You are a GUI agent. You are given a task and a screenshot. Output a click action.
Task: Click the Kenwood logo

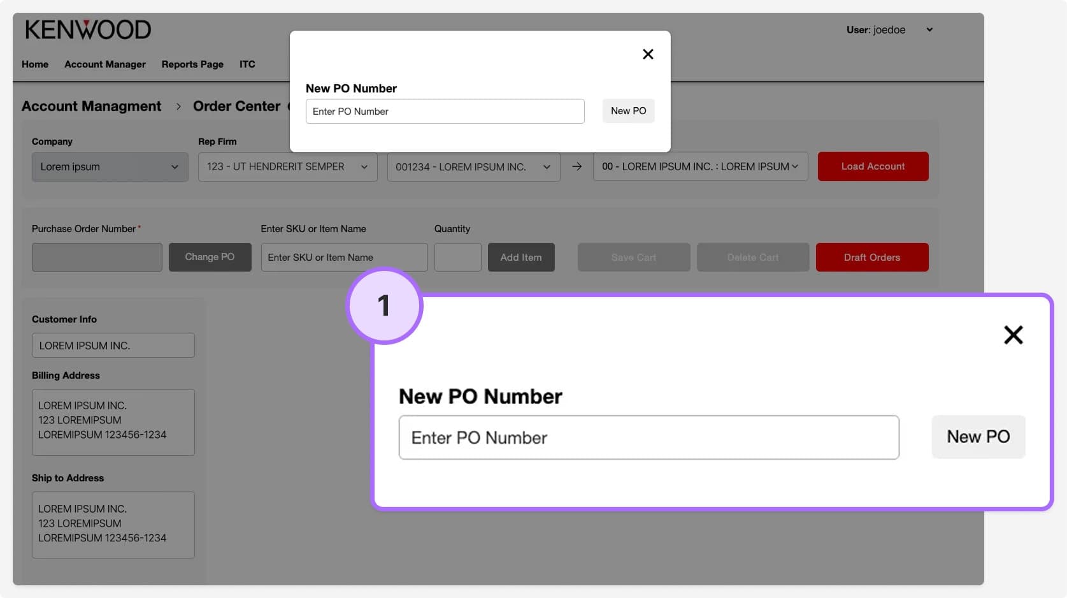point(88,30)
